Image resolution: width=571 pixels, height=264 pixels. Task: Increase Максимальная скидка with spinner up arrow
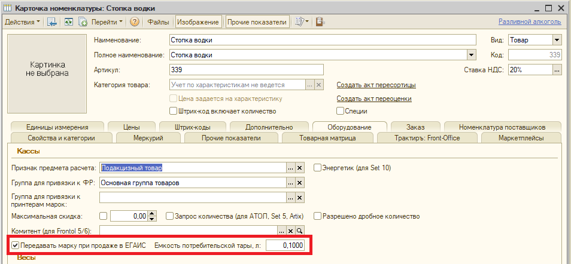[152, 213]
